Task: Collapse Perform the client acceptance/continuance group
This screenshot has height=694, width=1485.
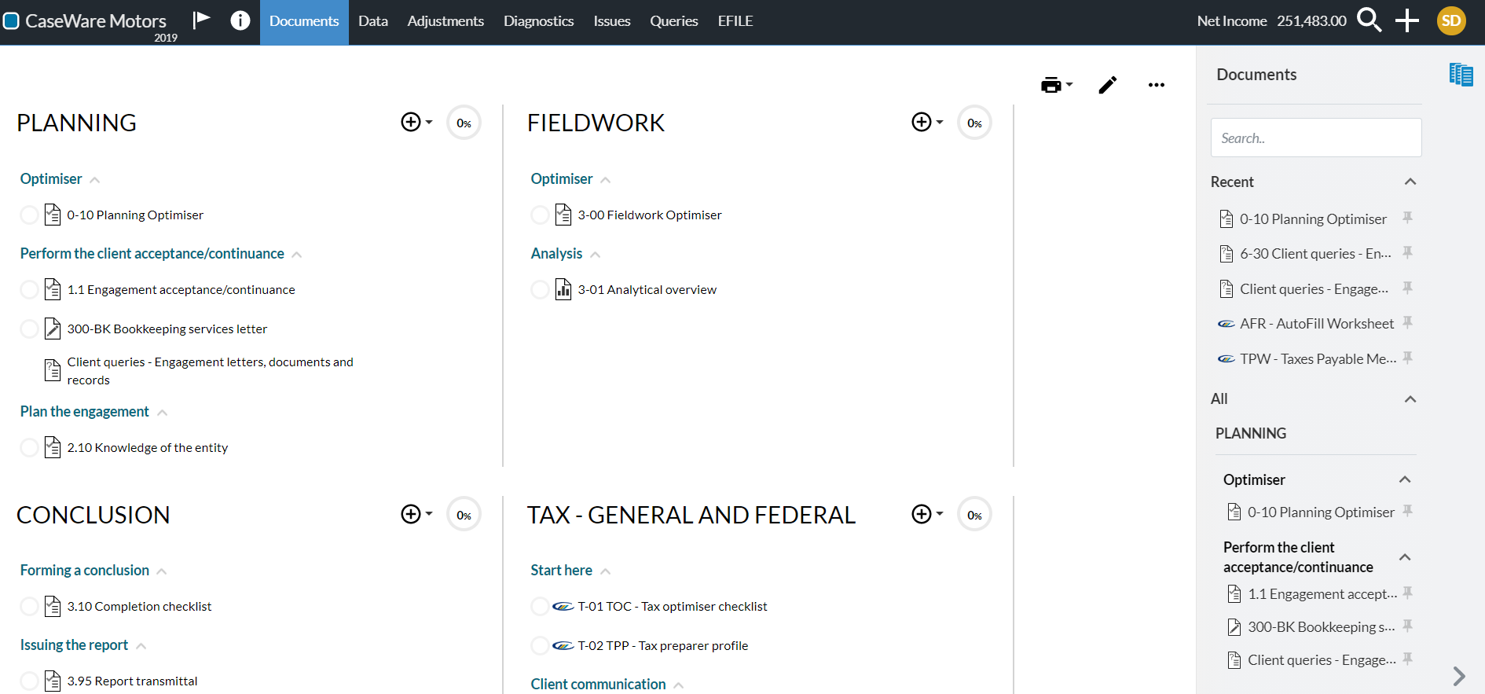Action: (297, 255)
